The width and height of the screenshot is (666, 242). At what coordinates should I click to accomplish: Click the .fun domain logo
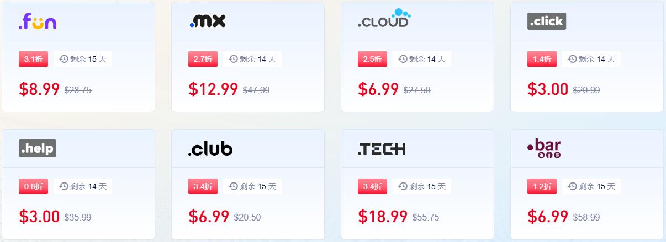click(x=38, y=21)
